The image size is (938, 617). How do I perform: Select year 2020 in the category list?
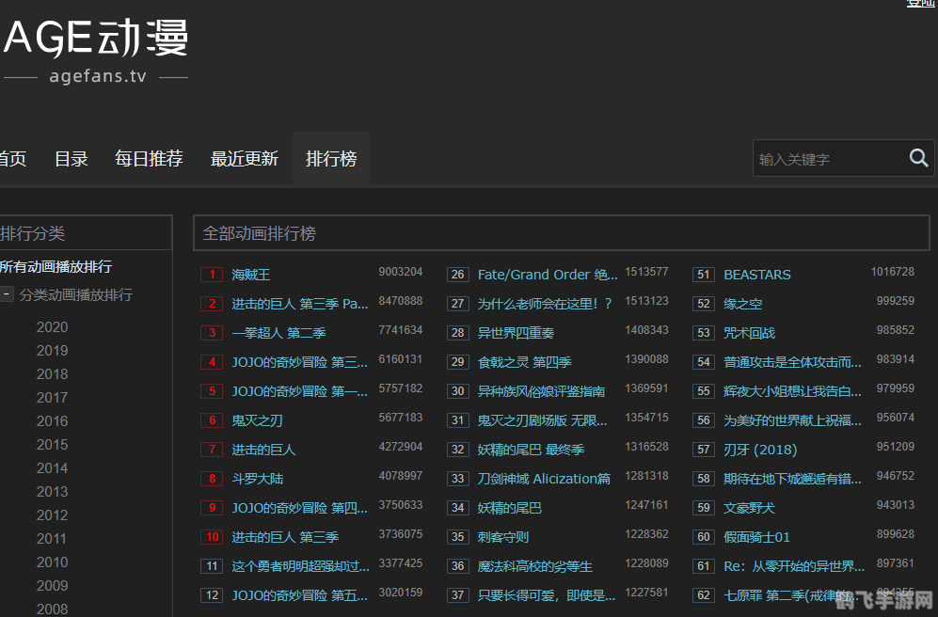[53, 327]
